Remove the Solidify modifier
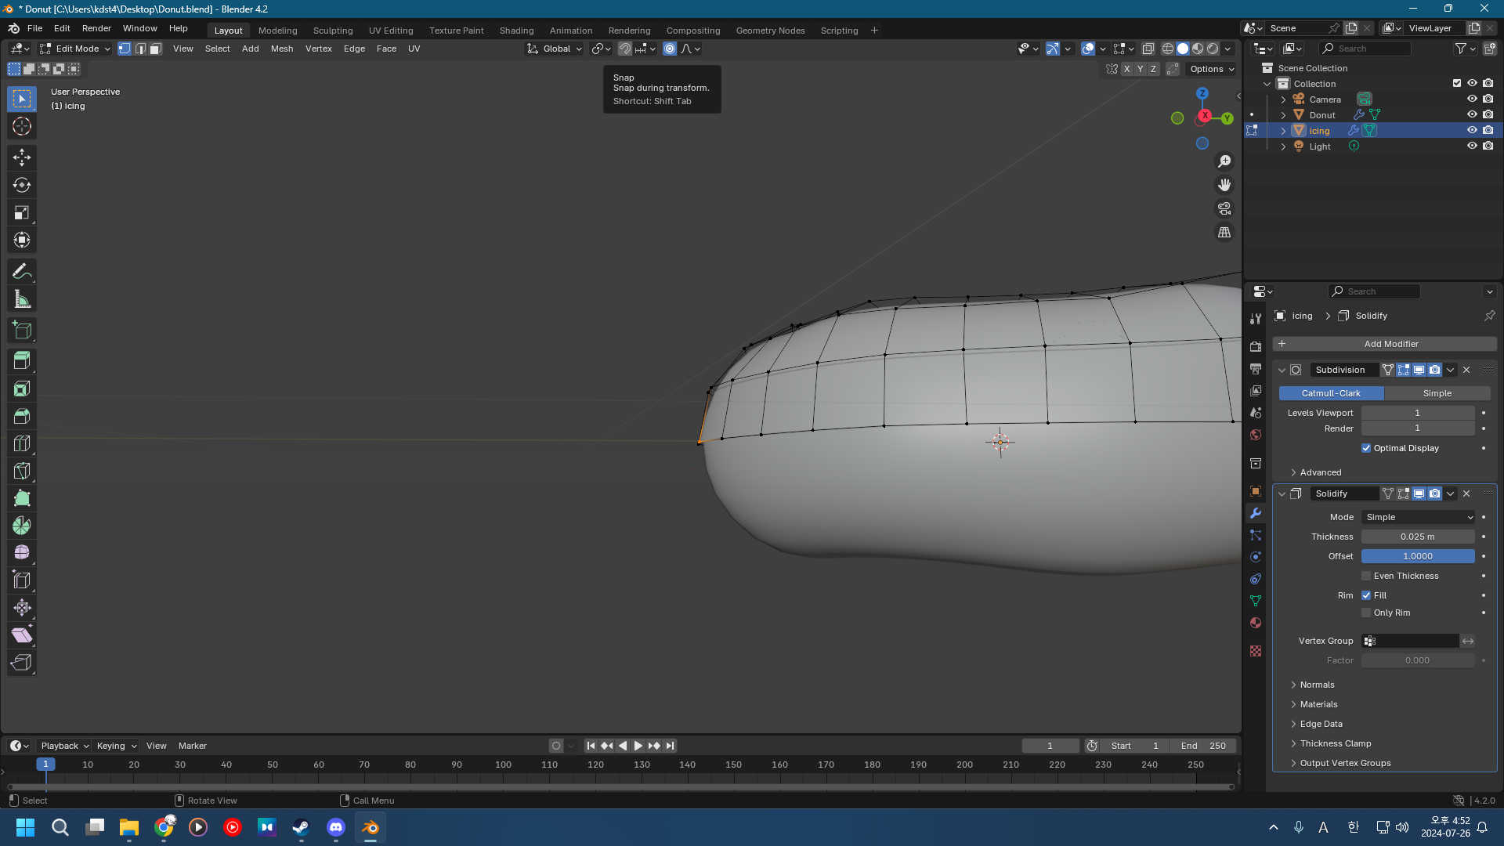The width and height of the screenshot is (1504, 846). [x=1466, y=493]
